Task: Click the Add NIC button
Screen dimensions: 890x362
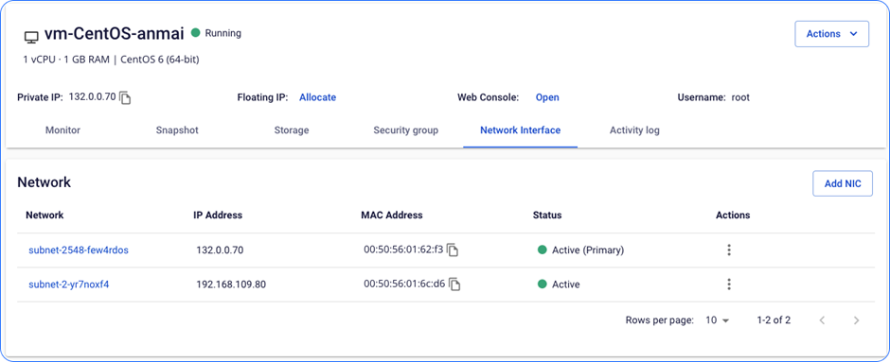Action: pyautogui.click(x=843, y=183)
